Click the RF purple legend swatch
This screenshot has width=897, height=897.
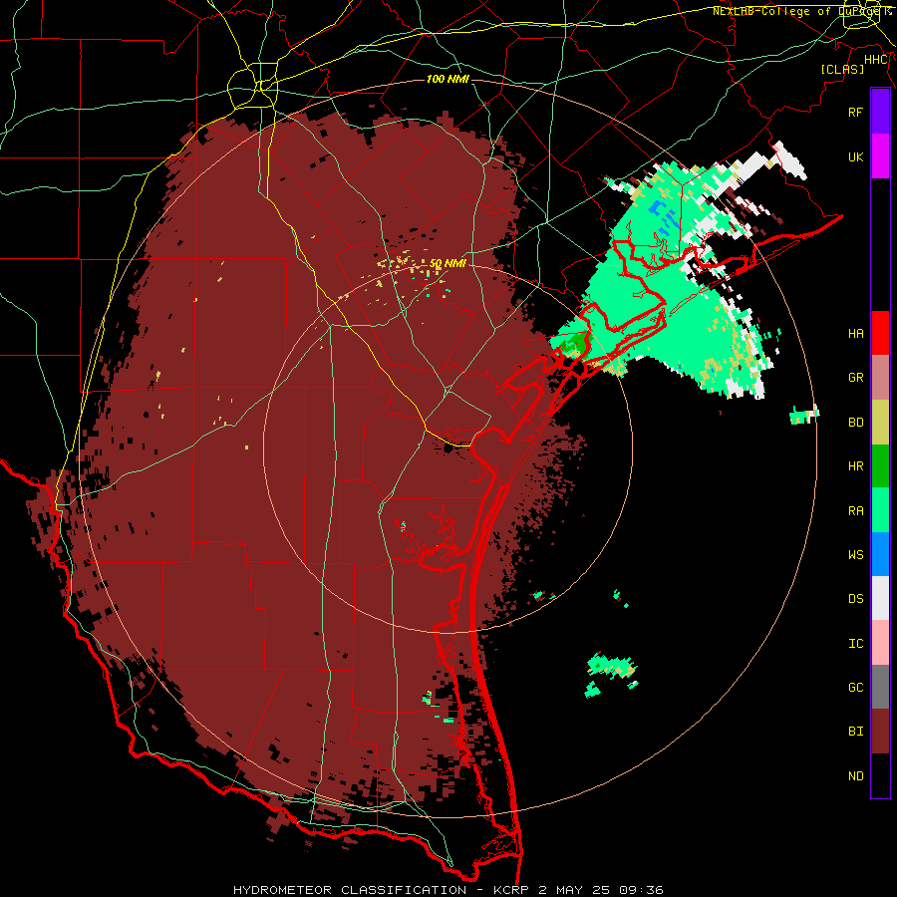pyautogui.click(x=880, y=112)
